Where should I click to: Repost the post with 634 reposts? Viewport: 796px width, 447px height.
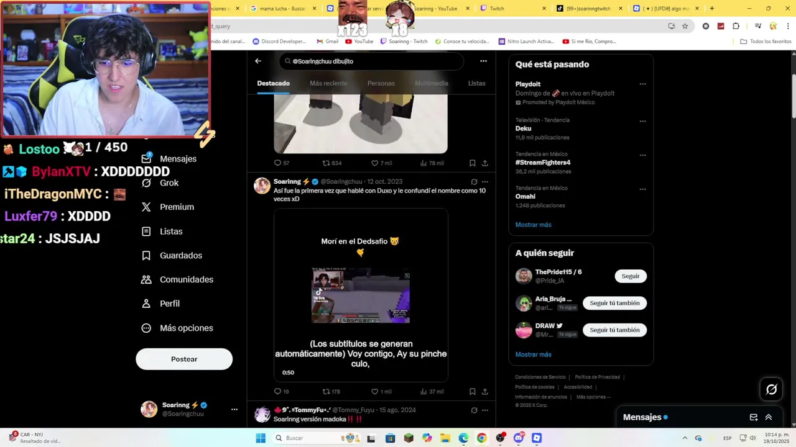332,163
